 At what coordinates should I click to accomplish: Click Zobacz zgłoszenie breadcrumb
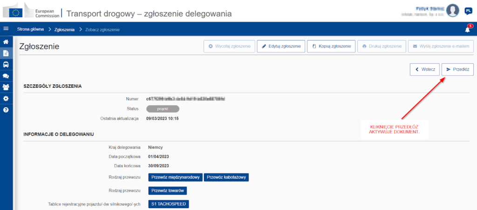(x=102, y=29)
